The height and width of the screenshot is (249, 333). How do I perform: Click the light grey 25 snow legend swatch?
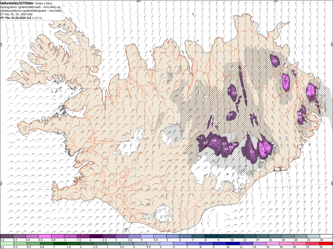pos(313,236)
